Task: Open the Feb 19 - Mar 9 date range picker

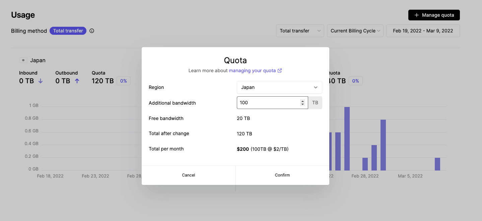Action: point(423,30)
